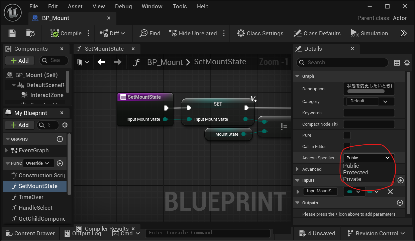The image size is (415, 241).
Task: Click the Save blueprint floppy icon
Action: [x=12, y=33]
